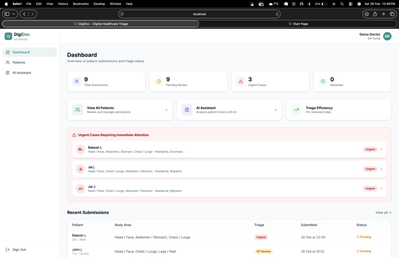Open the Safari tab group dropdown chevron
The width and height of the screenshot is (399, 258).
(x=14, y=14)
